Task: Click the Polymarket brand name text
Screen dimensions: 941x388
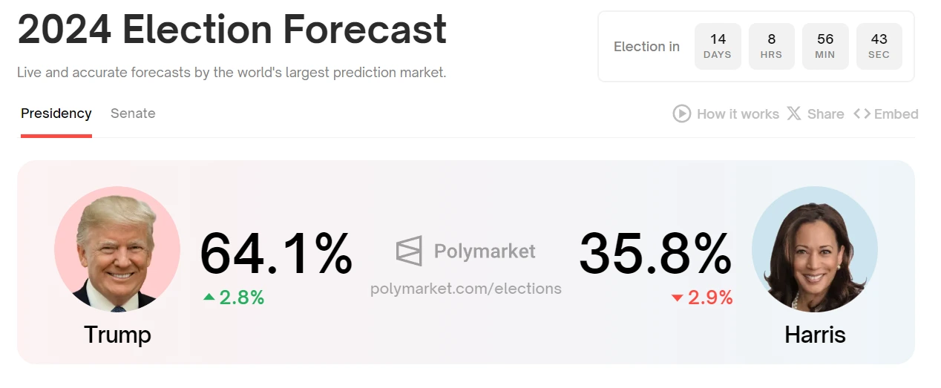Action: (x=485, y=251)
